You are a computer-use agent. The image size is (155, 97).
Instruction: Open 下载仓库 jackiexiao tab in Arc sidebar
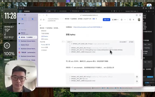point(27,52)
